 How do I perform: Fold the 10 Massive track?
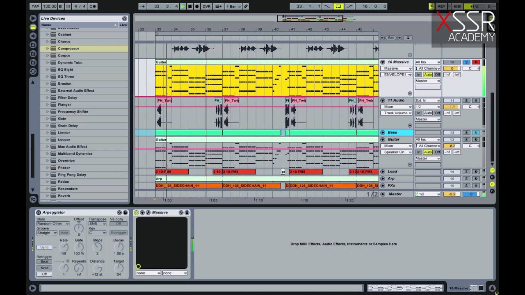pos(383,62)
